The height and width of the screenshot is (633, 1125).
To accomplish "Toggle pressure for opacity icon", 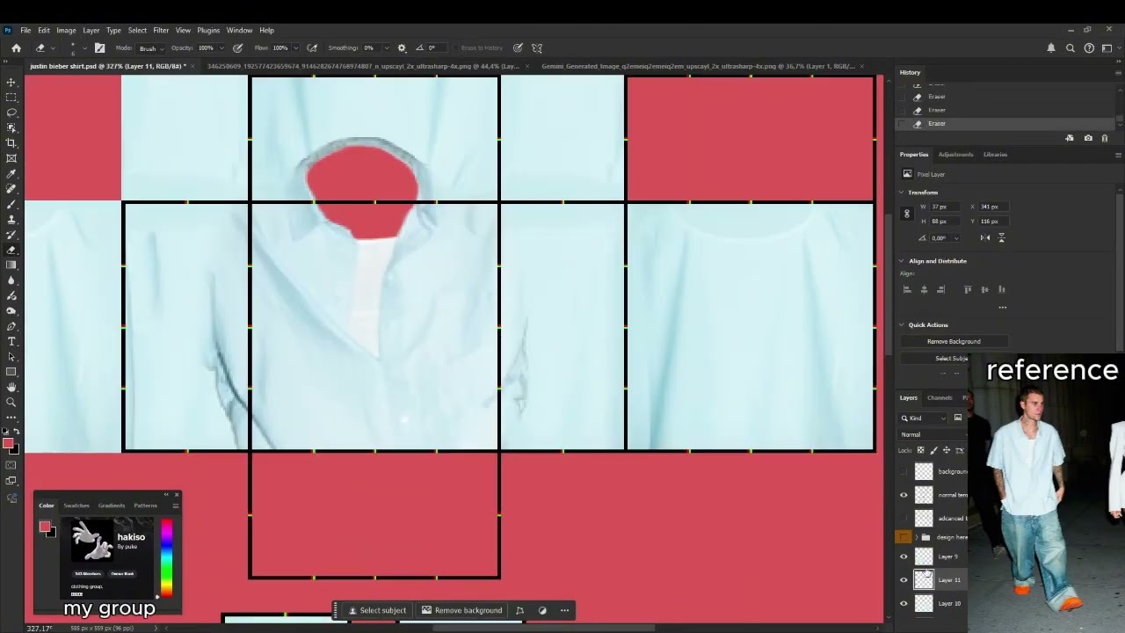I will pyautogui.click(x=237, y=47).
